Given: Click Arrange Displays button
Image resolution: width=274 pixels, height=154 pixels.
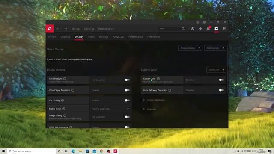Looking at the screenshot, I should coord(190,48).
